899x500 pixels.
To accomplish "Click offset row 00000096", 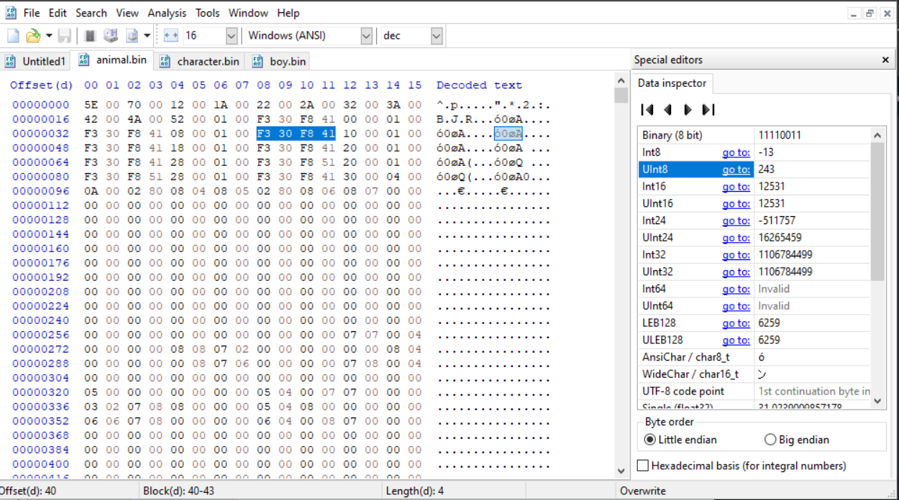I will click(41, 191).
